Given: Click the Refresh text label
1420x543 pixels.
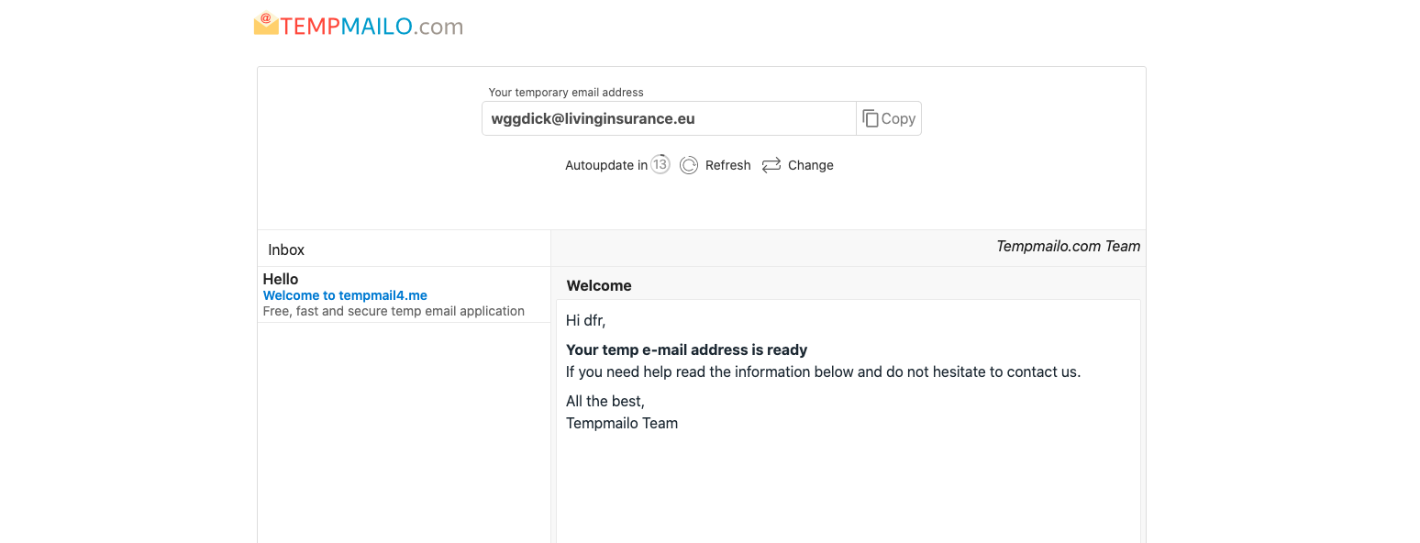Looking at the screenshot, I should tap(728, 165).
